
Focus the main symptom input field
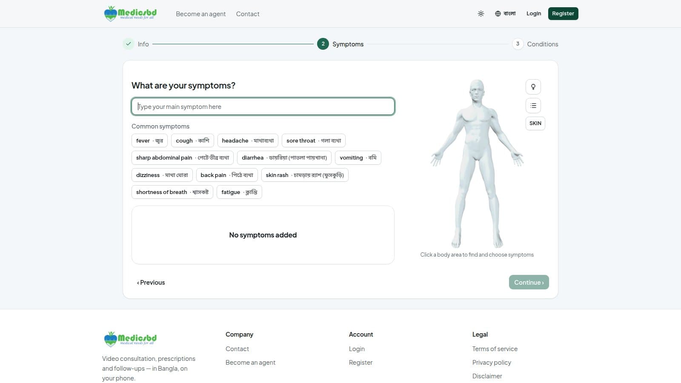(263, 106)
